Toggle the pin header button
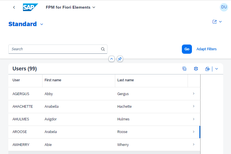Screen dimensions: 231x154 pos(120,59)
